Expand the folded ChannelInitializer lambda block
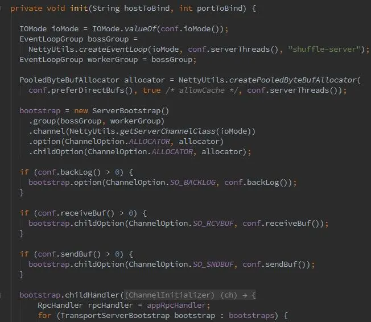The width and height of the screenshot is (371, 322). coord(190,295)
